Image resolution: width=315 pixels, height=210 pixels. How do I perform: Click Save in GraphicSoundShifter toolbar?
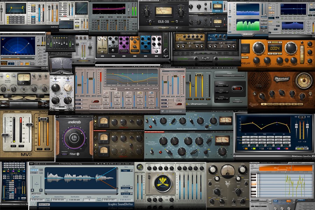tap(127, 164)
